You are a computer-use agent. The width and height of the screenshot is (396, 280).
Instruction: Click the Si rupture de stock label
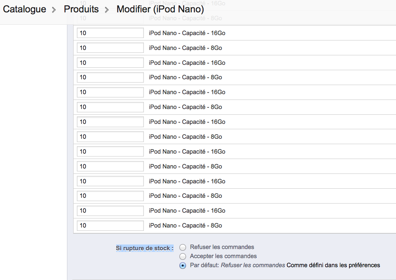coord(145,248)
